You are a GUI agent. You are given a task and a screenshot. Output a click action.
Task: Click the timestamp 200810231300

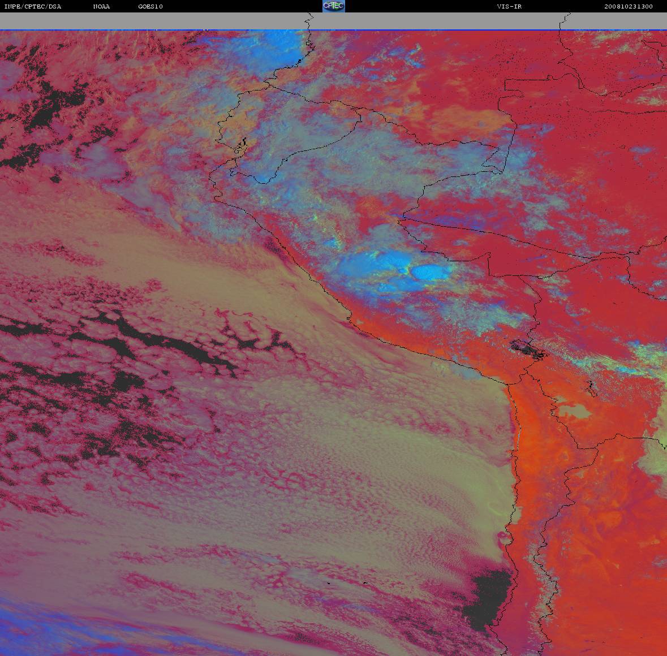629,6
